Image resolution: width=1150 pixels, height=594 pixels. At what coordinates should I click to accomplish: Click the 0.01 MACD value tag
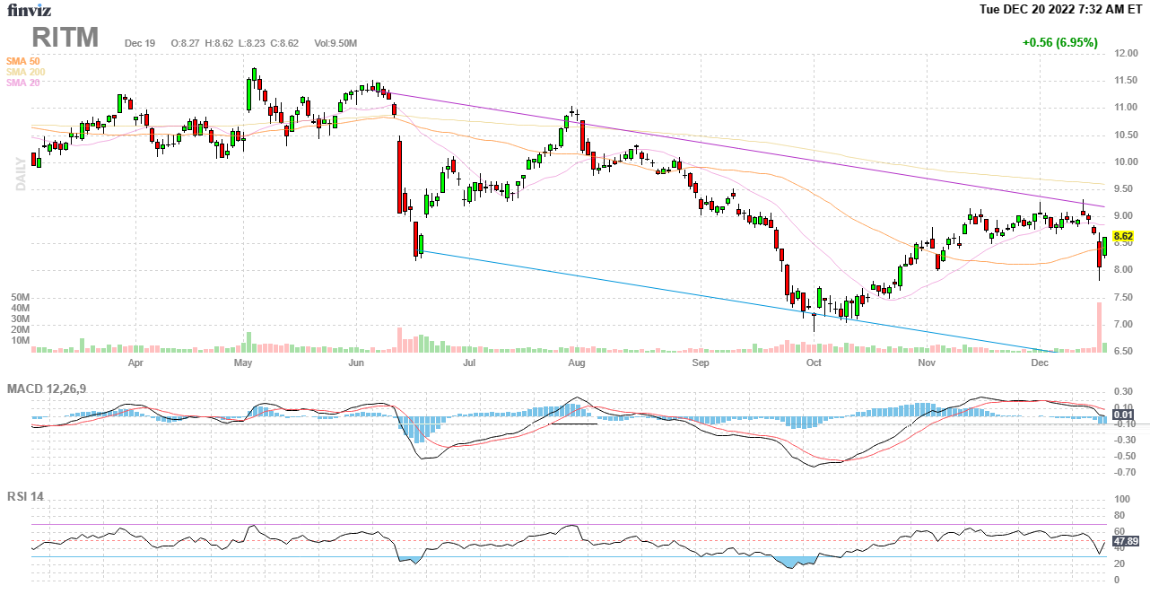[x=1122, y=414]
